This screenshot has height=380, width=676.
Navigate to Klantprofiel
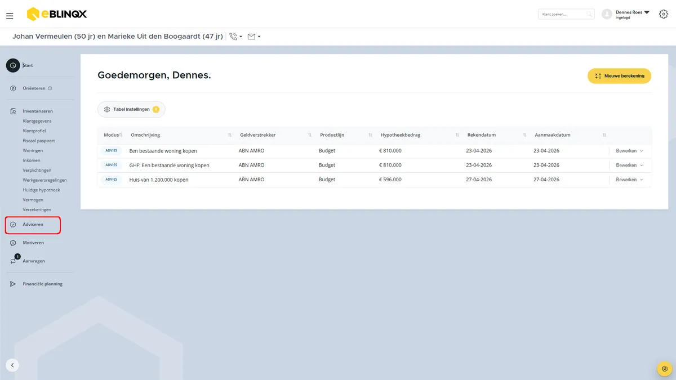click(x=34, y=131)
